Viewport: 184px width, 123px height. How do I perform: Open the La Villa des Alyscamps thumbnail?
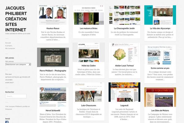160,15
